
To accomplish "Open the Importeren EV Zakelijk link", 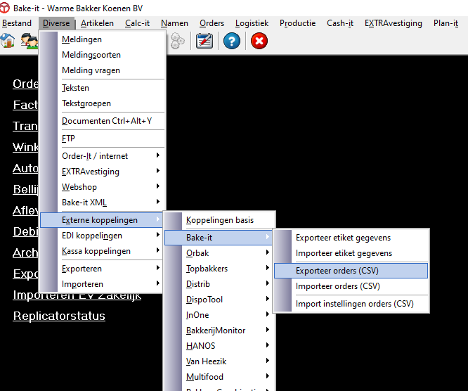I will coord(77,297).
